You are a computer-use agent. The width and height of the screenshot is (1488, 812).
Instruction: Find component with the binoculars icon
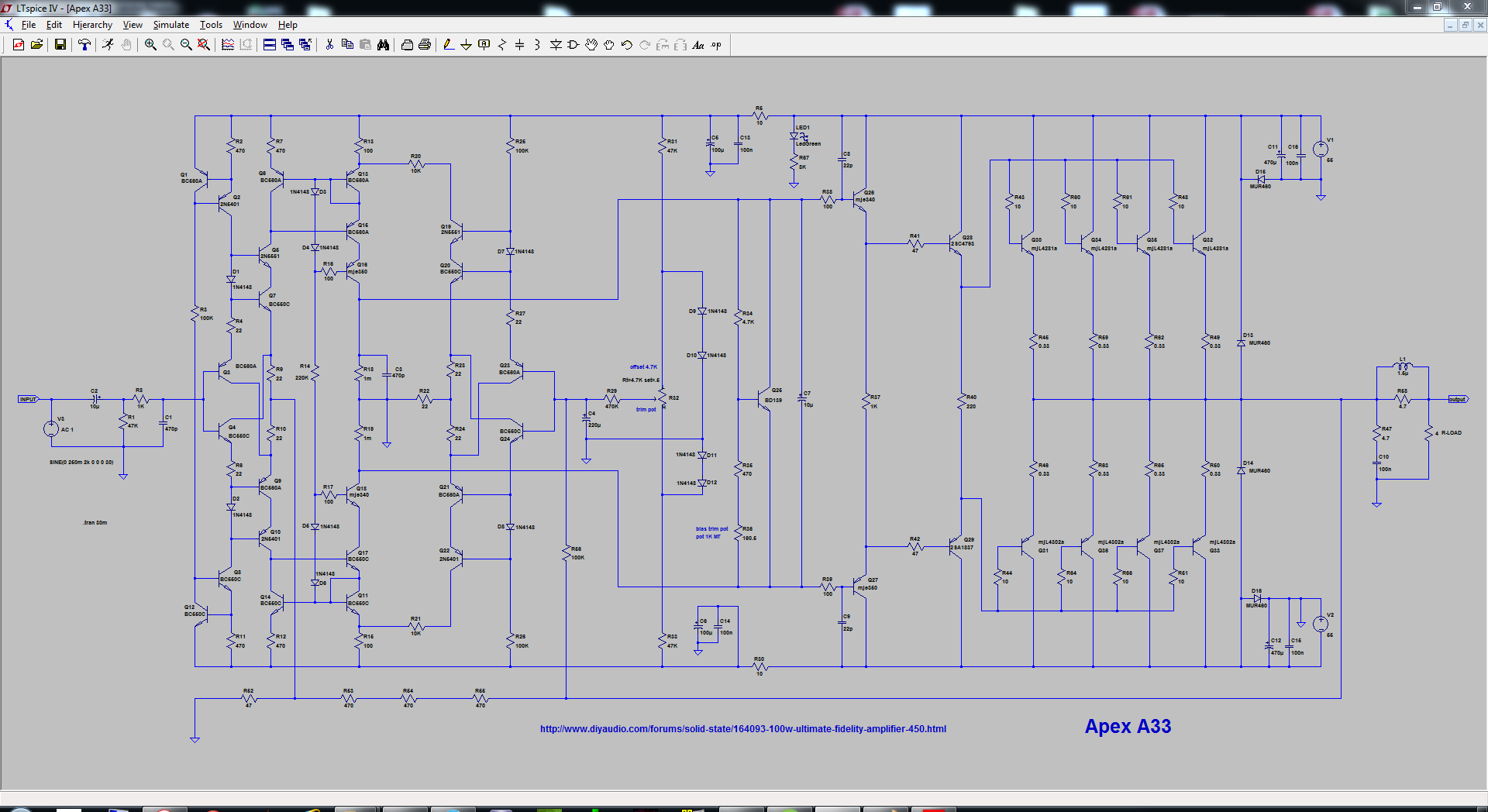point(383,45)
